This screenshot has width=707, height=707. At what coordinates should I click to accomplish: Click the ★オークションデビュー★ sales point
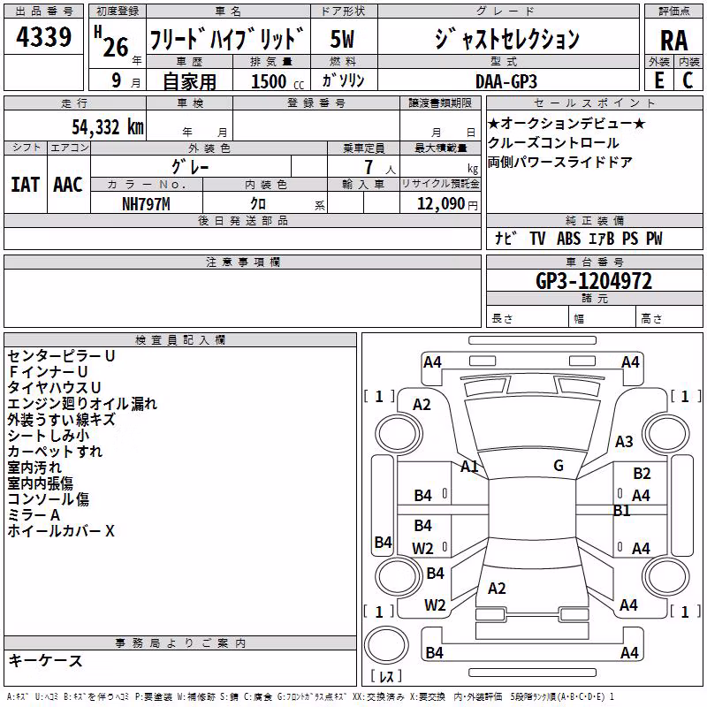coord(566,123)
